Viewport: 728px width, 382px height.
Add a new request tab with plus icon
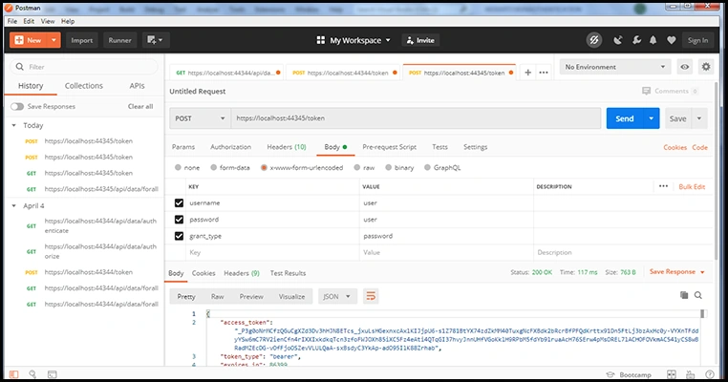pos(528,73)
